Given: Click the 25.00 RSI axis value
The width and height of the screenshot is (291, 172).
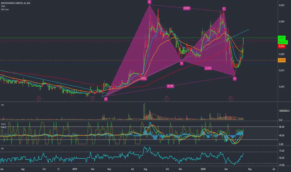Looking at the screenshot, I should [x=282, y=165].
